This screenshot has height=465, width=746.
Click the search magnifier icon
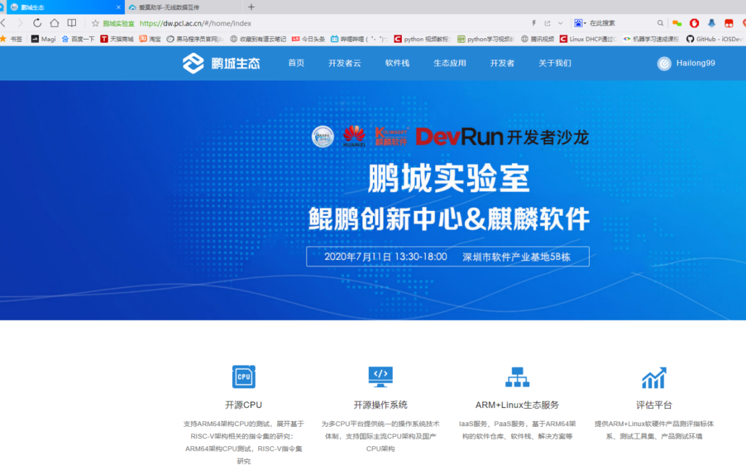click(x=660, y=23)
